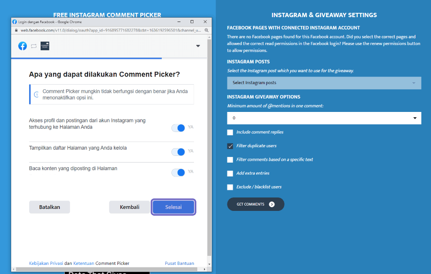Click the Kembali button

[x=129, y=207]
